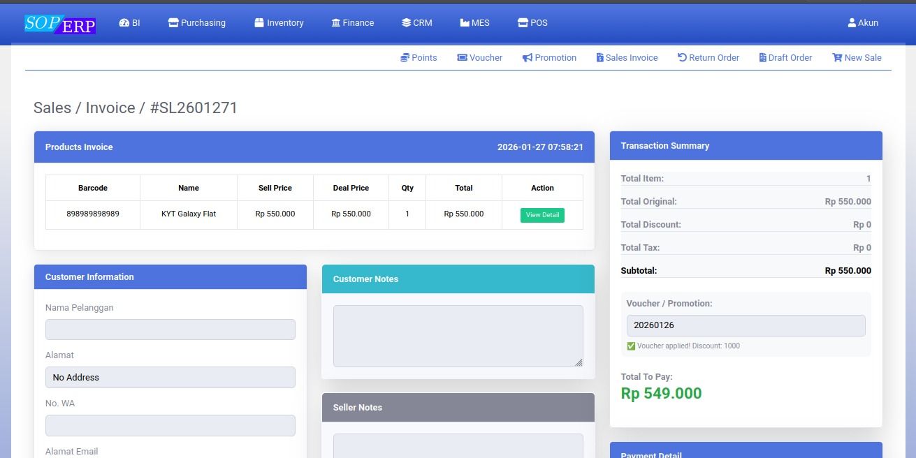Click the Promotion megaphone icon
This screenshot has height=458, width=916.
point(528,58)
